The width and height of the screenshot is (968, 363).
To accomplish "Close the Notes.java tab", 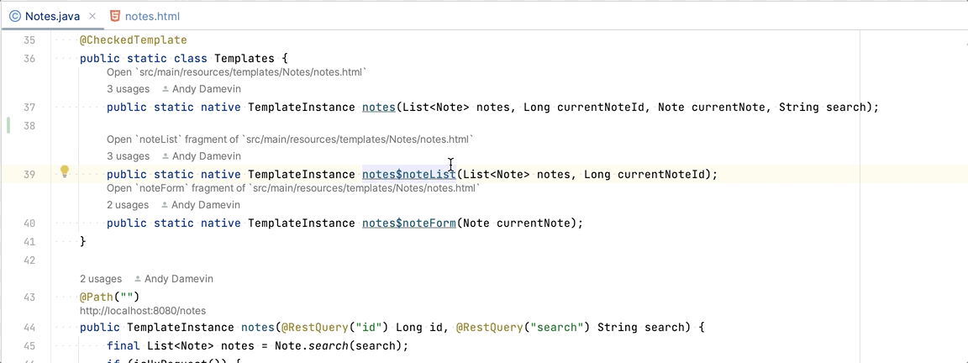I will [x=92, y=17].
